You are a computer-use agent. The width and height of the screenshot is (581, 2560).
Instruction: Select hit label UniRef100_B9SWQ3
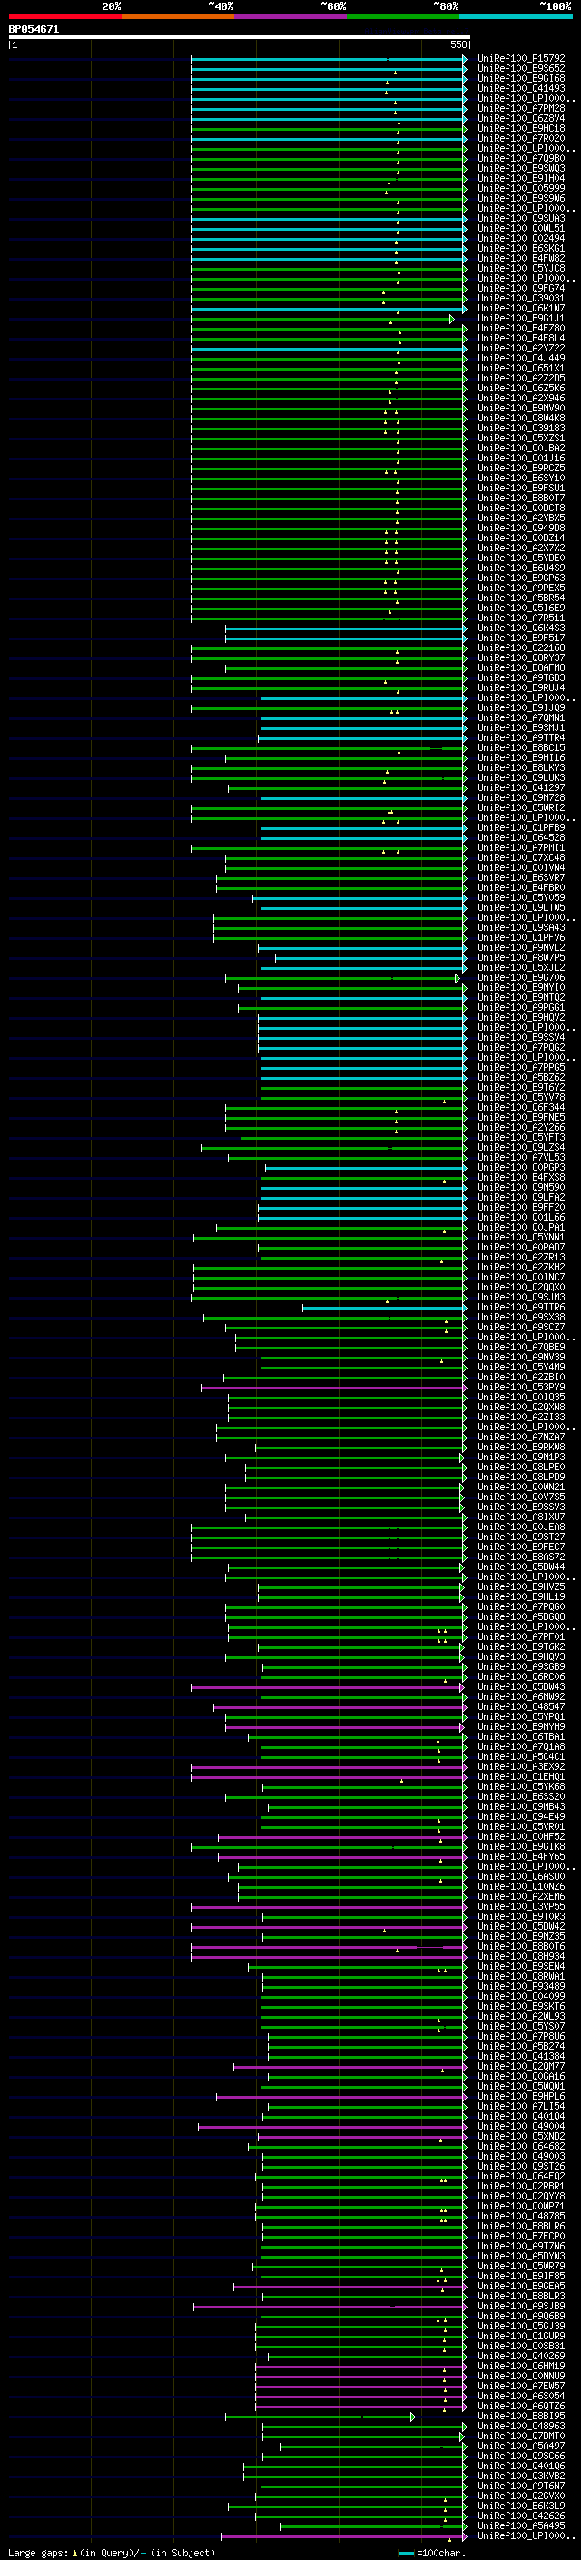click(520, 168)
